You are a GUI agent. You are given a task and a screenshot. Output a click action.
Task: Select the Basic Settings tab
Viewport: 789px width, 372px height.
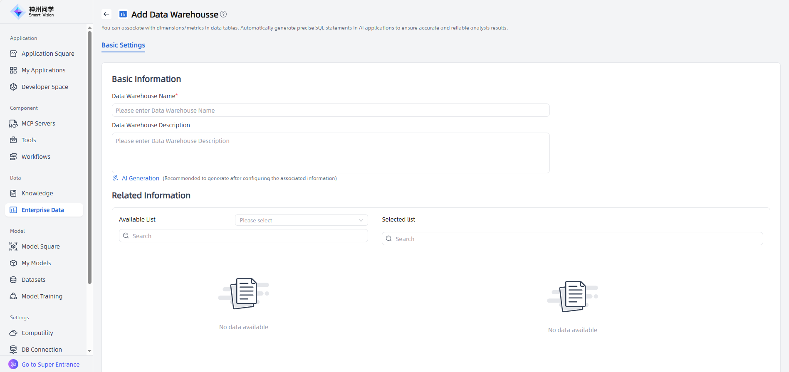pos(123,45)
